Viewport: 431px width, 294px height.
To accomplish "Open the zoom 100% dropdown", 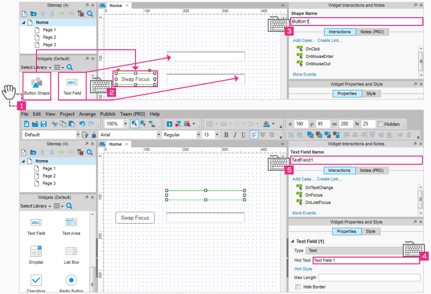I will (x=125, y=124).
